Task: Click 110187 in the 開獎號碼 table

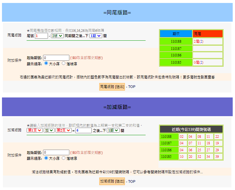Action: click(x=169, y=143)
